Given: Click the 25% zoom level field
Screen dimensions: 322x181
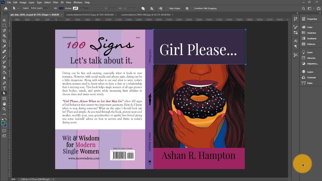Looking at the screenshot, I should pos(13,179).
